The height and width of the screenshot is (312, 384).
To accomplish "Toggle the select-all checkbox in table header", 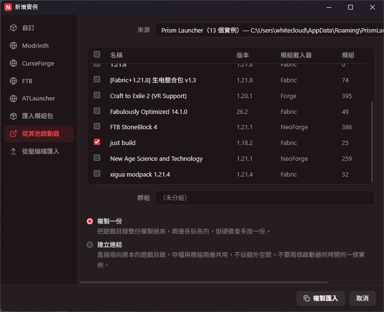I will pos(97,55).
